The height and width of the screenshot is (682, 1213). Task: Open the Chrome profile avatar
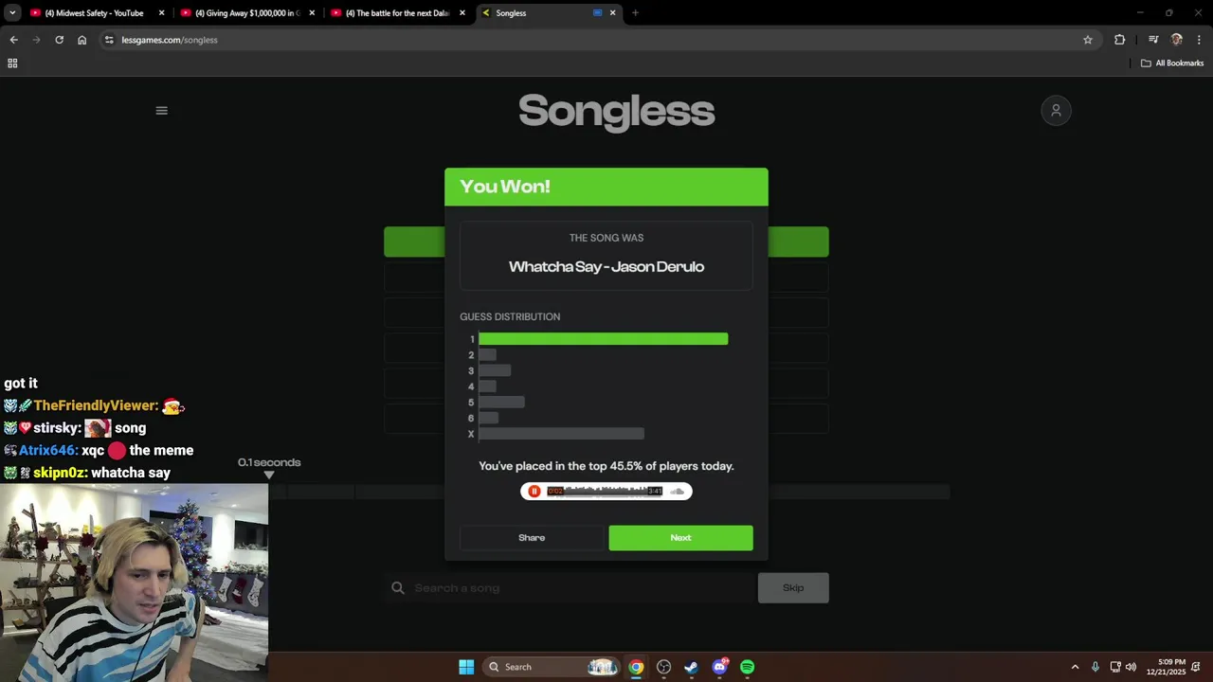pyautogui.click(x=1177, y=40)
